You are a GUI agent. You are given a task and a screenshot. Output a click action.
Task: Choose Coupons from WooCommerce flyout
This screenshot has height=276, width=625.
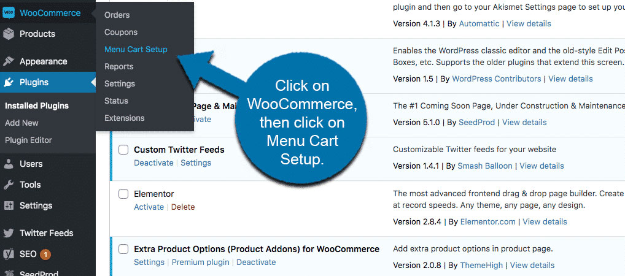121,32
